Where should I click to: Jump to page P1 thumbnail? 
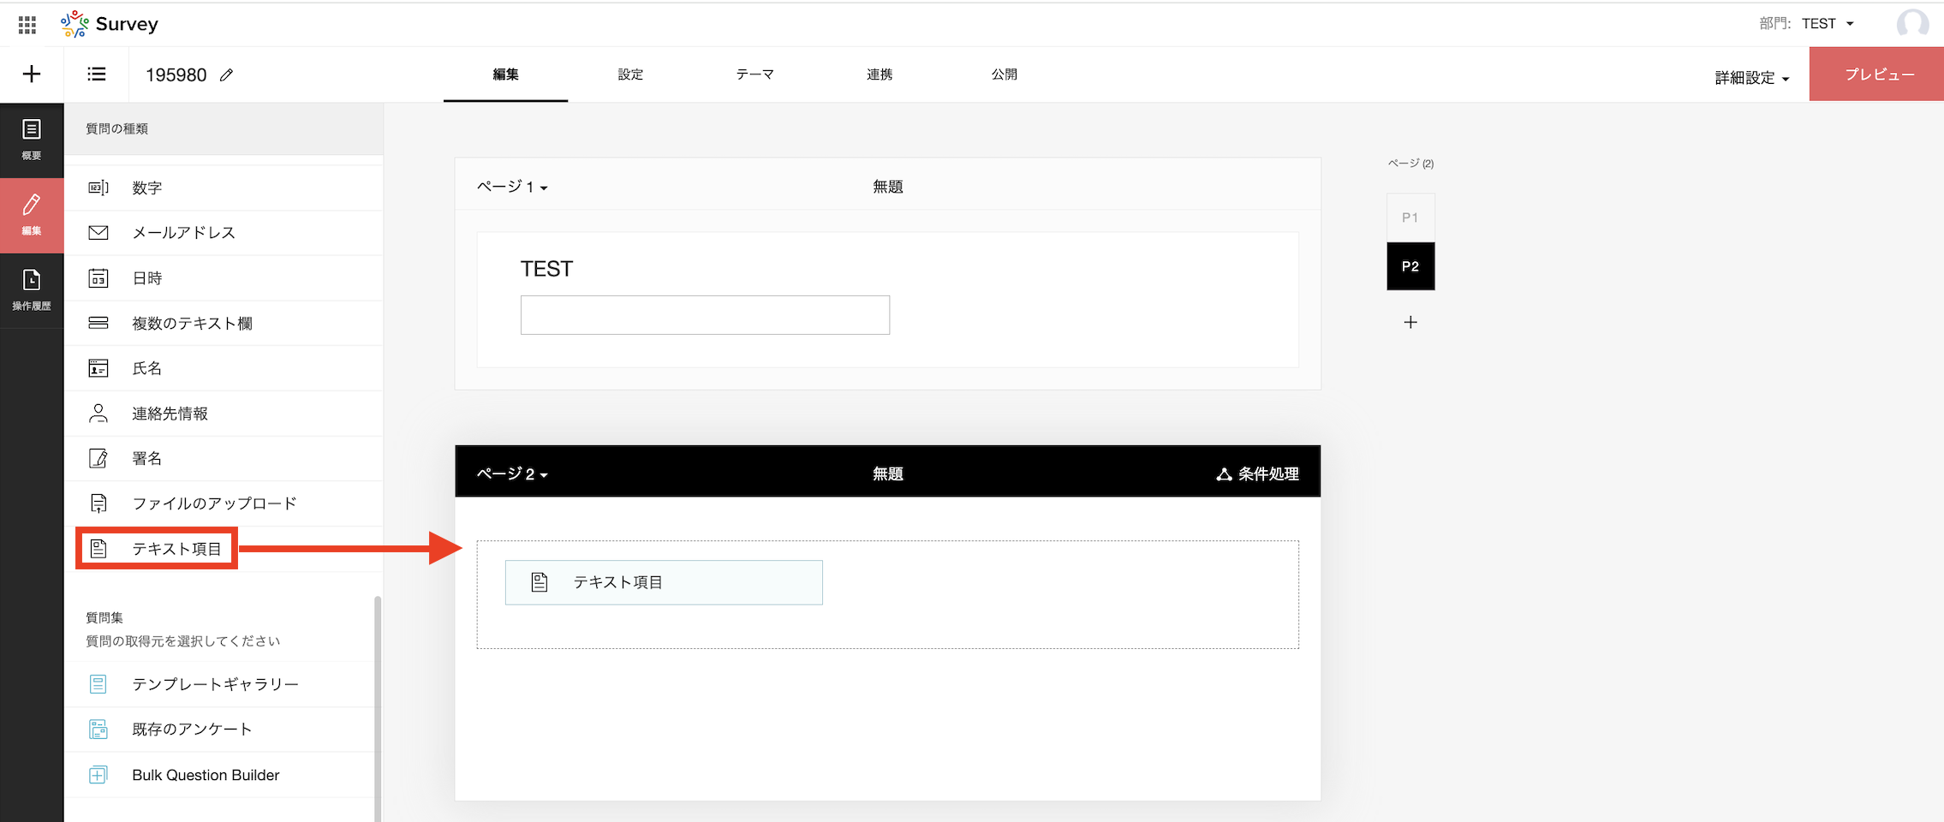[1410, 218]
